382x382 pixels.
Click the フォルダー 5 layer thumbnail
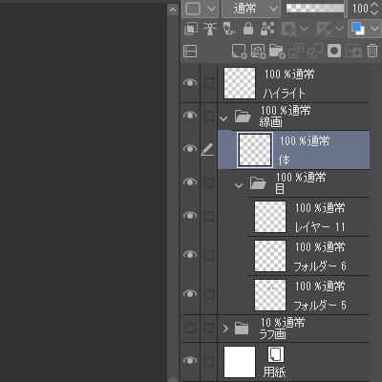point(270,295)
